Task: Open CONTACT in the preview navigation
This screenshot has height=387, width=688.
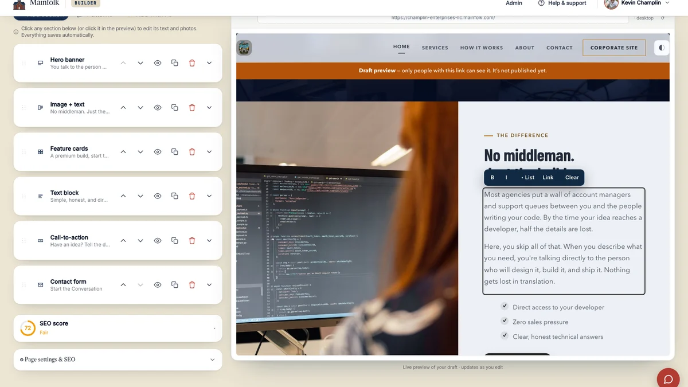Action: click(x=560, y=48)
